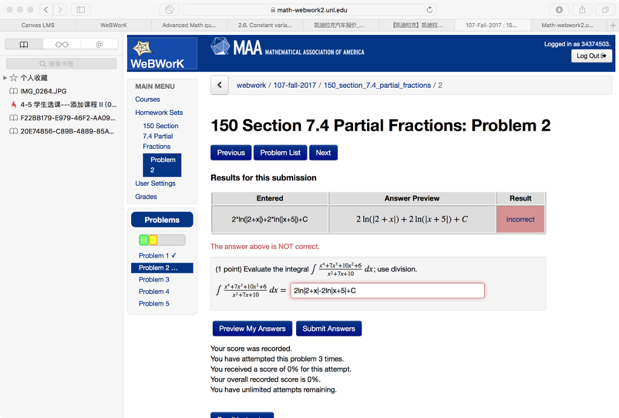Show all tabs overview icon
619x418 pixels.
(x=604, y=10)
